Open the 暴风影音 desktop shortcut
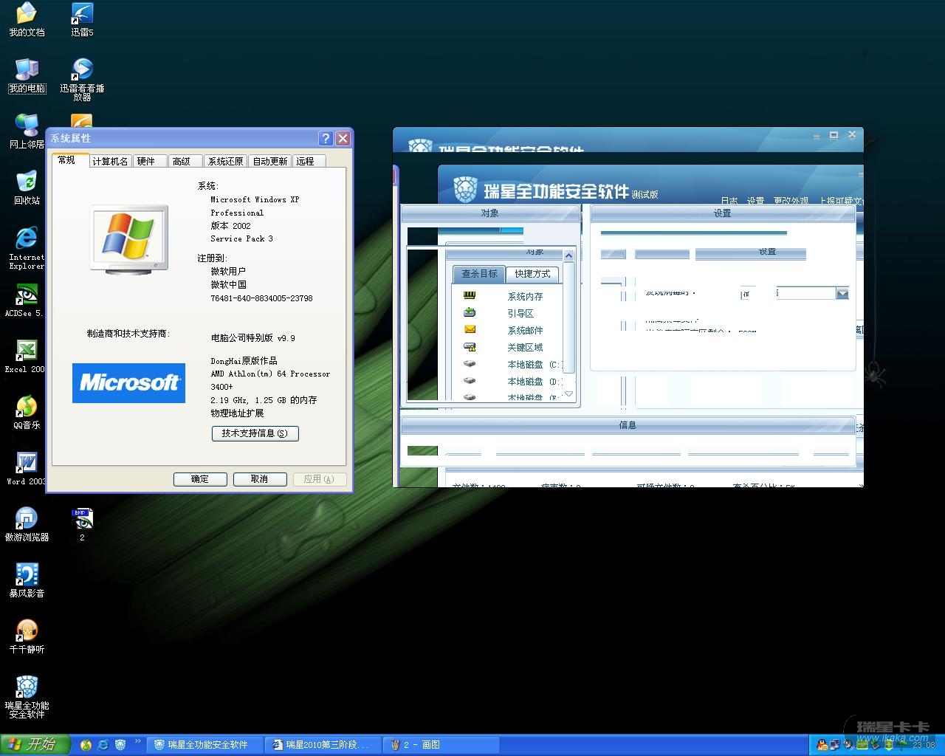Screen dimensions: 945x756 point(27,580)
